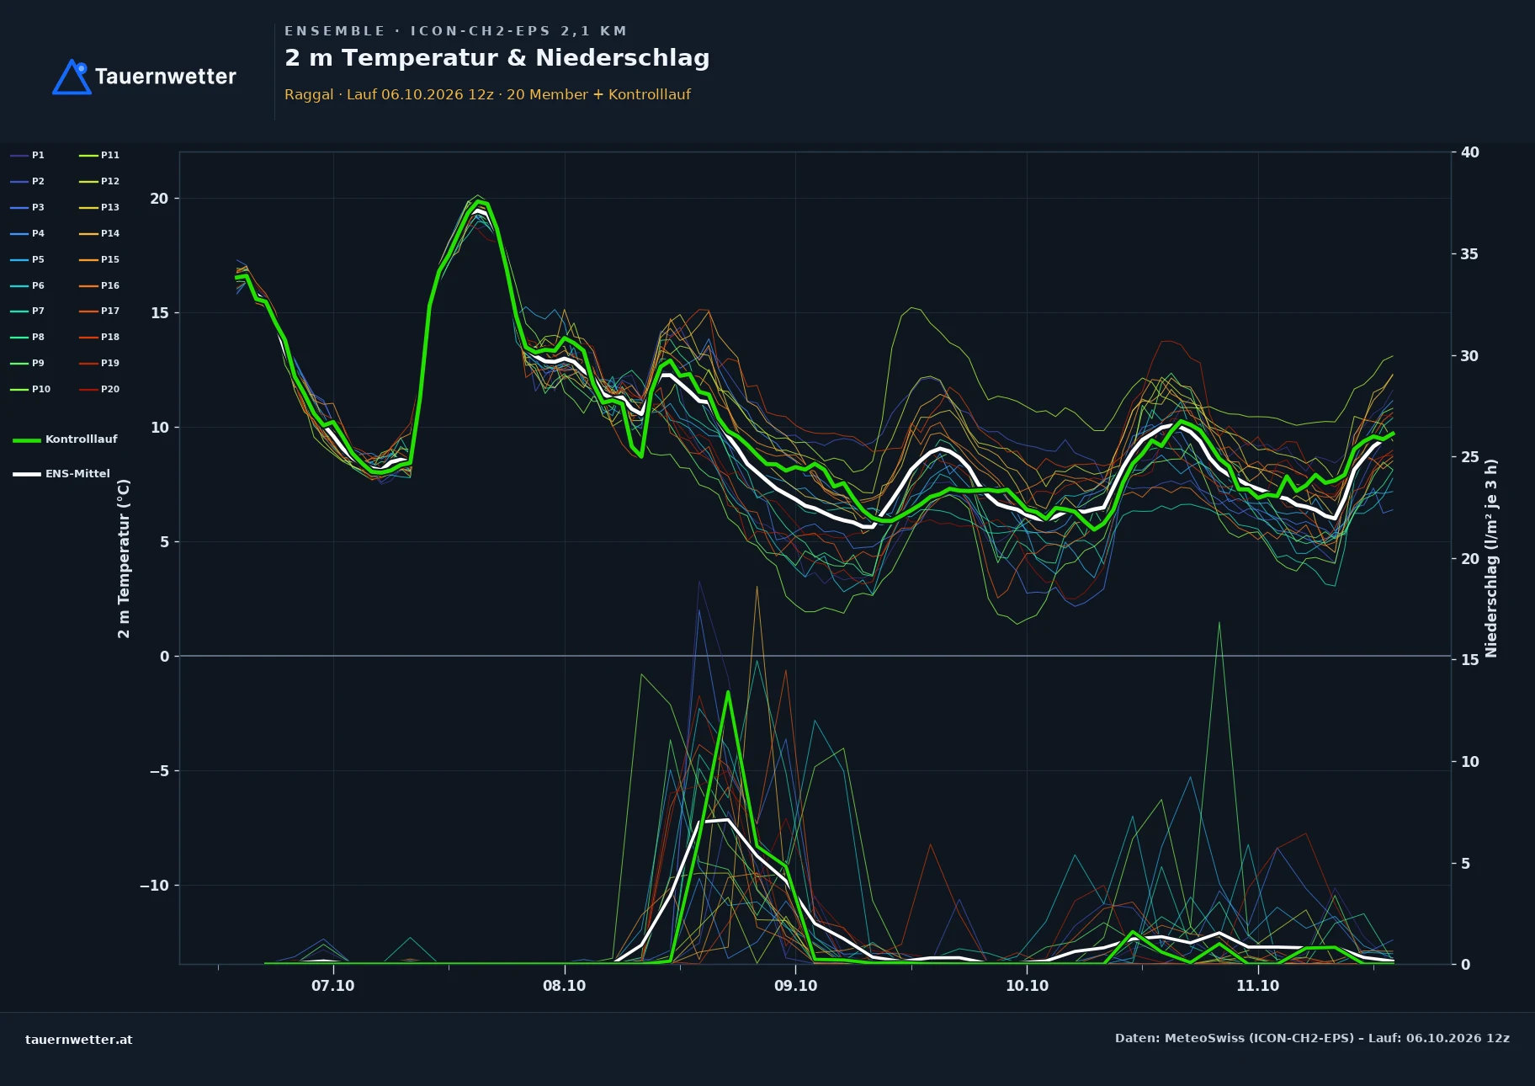Select the P2 legend entry
This screenshot has height=1086, width=1535.
click(x=28, y=181)
